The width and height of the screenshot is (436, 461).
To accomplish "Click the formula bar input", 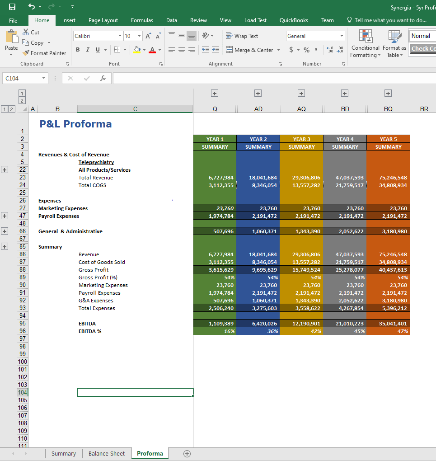I will point(274,78).
